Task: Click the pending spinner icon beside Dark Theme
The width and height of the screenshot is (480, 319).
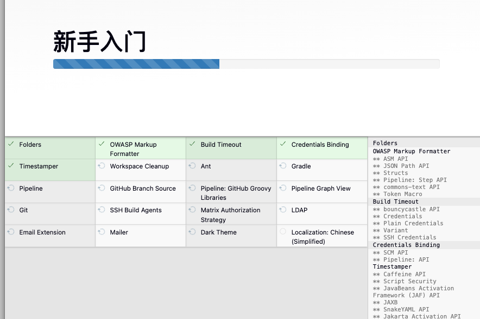Action: coord(192,232)
